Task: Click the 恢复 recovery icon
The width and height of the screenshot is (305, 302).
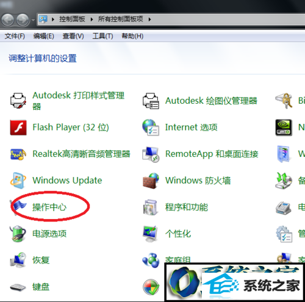Action: [18, 260]
